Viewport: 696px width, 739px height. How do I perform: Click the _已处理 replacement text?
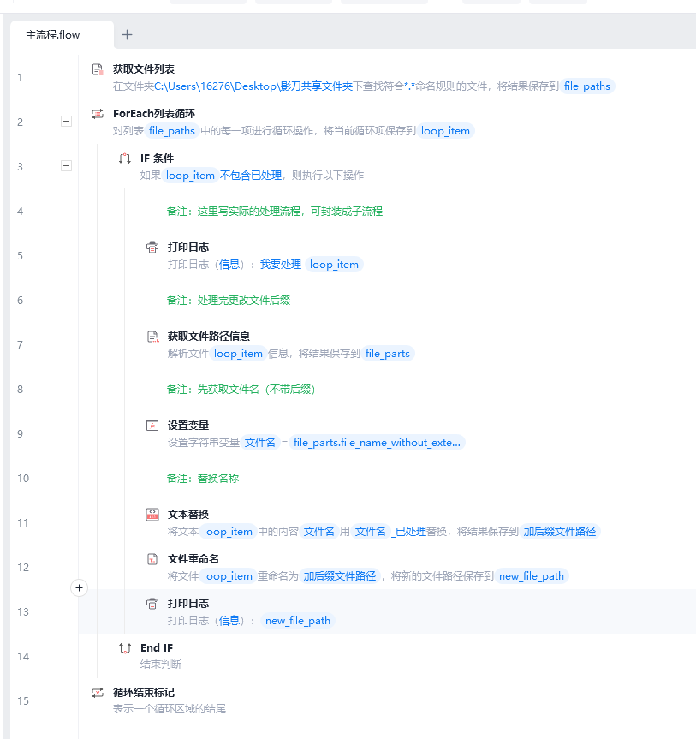tap(408, 532)
